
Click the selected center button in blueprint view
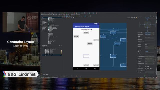click(113, 56)
